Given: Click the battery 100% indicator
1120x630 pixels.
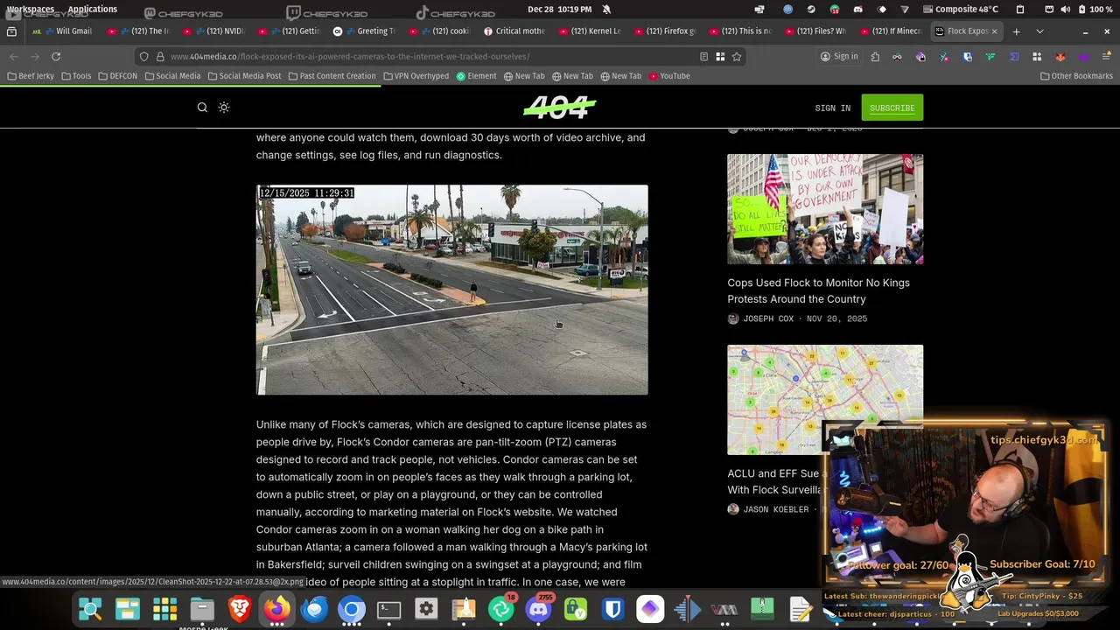Looking at the screenshot, I should 1095,9.
